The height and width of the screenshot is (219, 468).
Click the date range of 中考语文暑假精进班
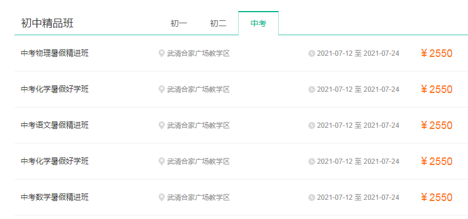358,125
